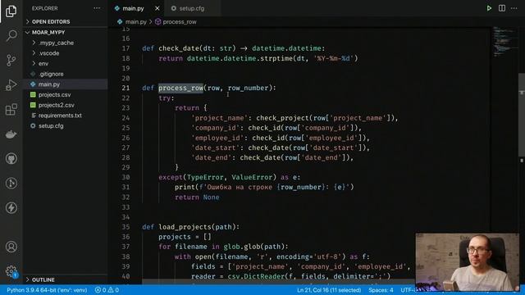Open the Run and Debug view
The height and width of the screenshot is (295, 525).
(11, 85)
